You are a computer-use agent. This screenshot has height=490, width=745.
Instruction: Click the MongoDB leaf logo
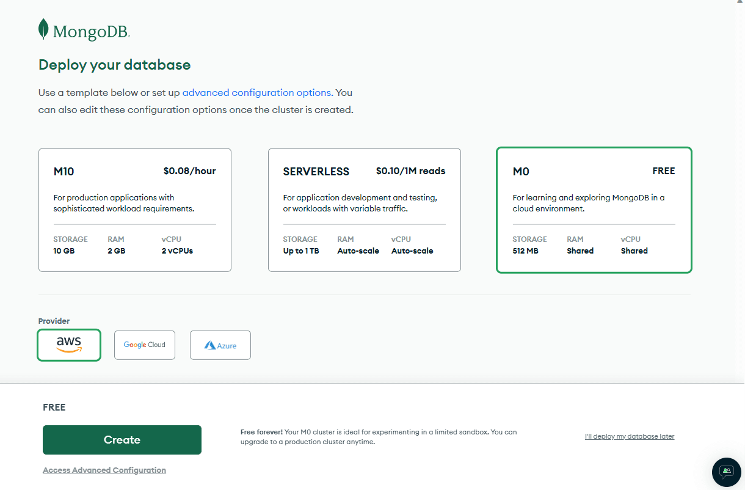point(43,29)
